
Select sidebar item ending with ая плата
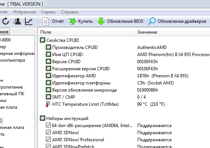click(x=9, y=107)
